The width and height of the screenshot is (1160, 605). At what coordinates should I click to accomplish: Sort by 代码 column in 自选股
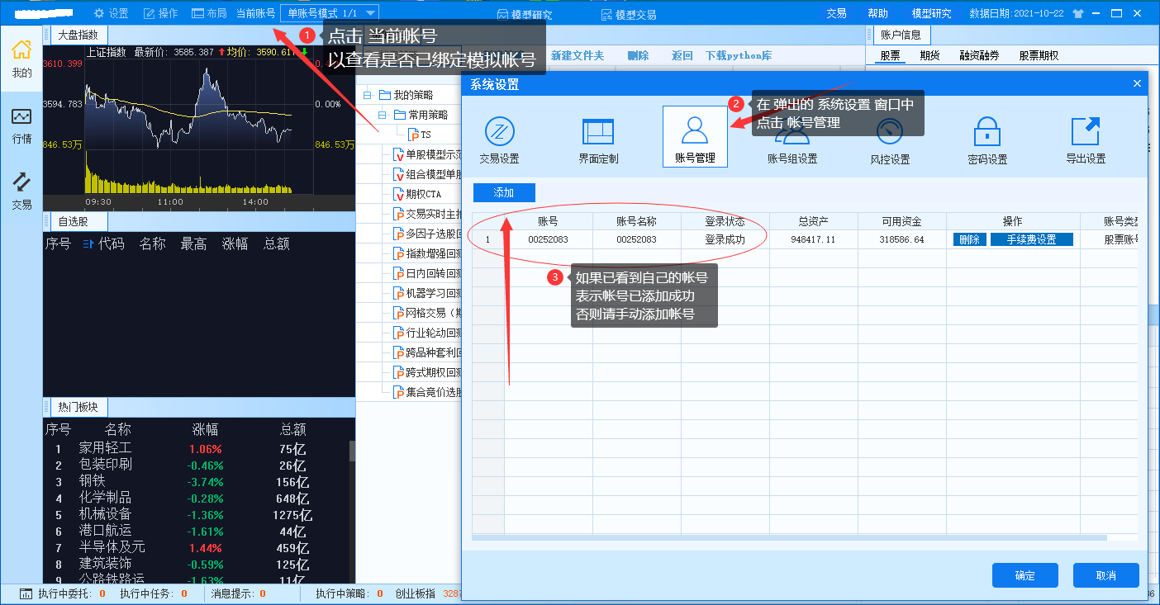click(112, 243)
